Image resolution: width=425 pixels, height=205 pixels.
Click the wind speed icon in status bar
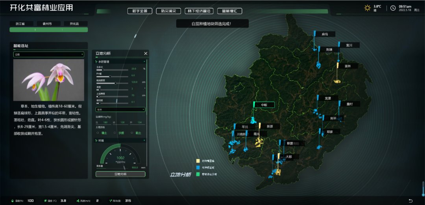tap(78, 201)
